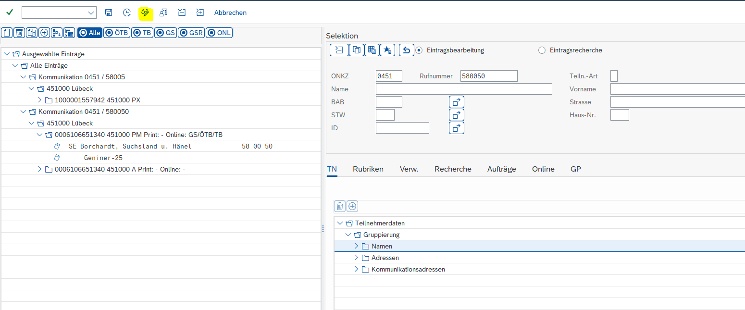
Task: Collapse the Alle Einträge node
Action: (x=15, y=65)
